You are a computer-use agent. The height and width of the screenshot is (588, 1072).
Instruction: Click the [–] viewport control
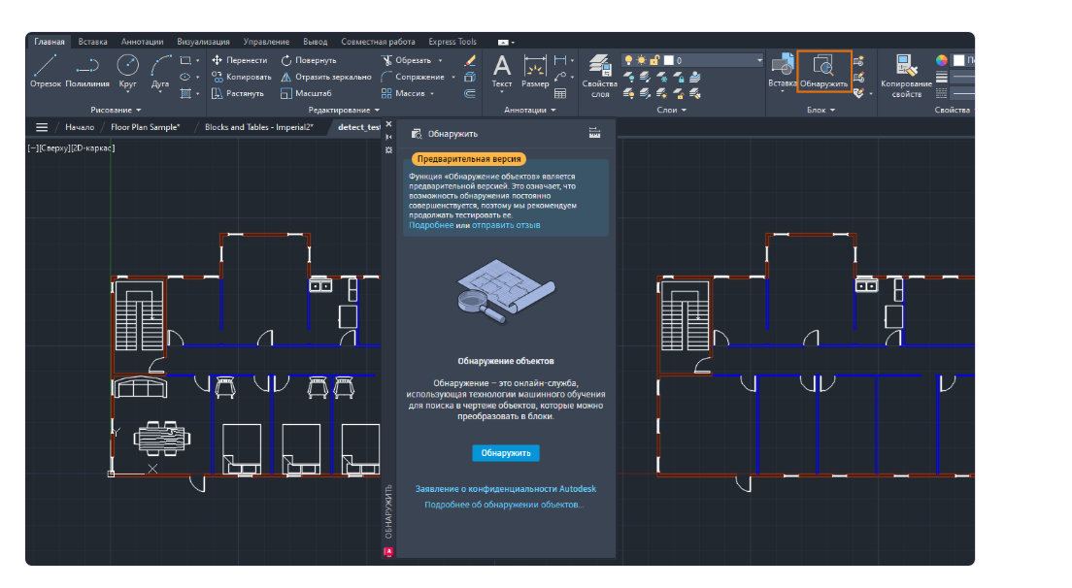pos(33,148)
